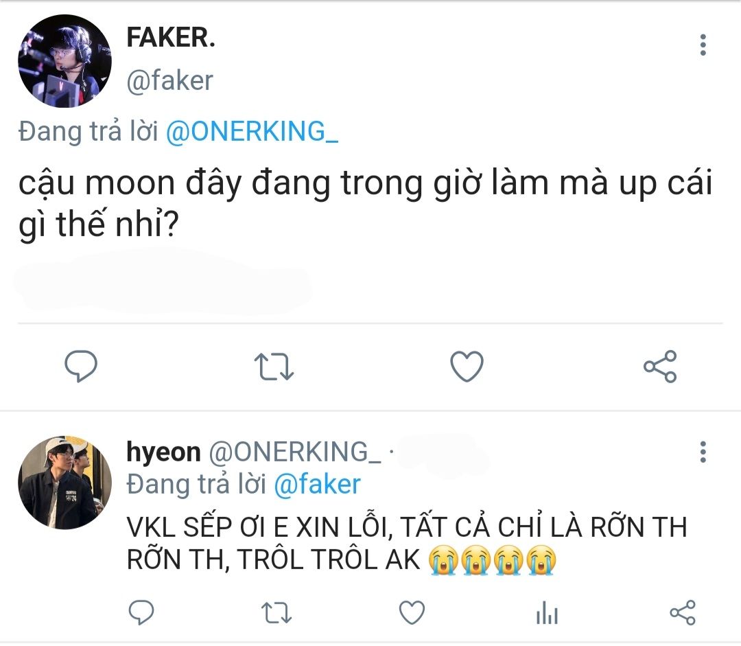
Task: Open the @ONERKING_ mention link in FAKER's tweet
Action: (252, 131)
